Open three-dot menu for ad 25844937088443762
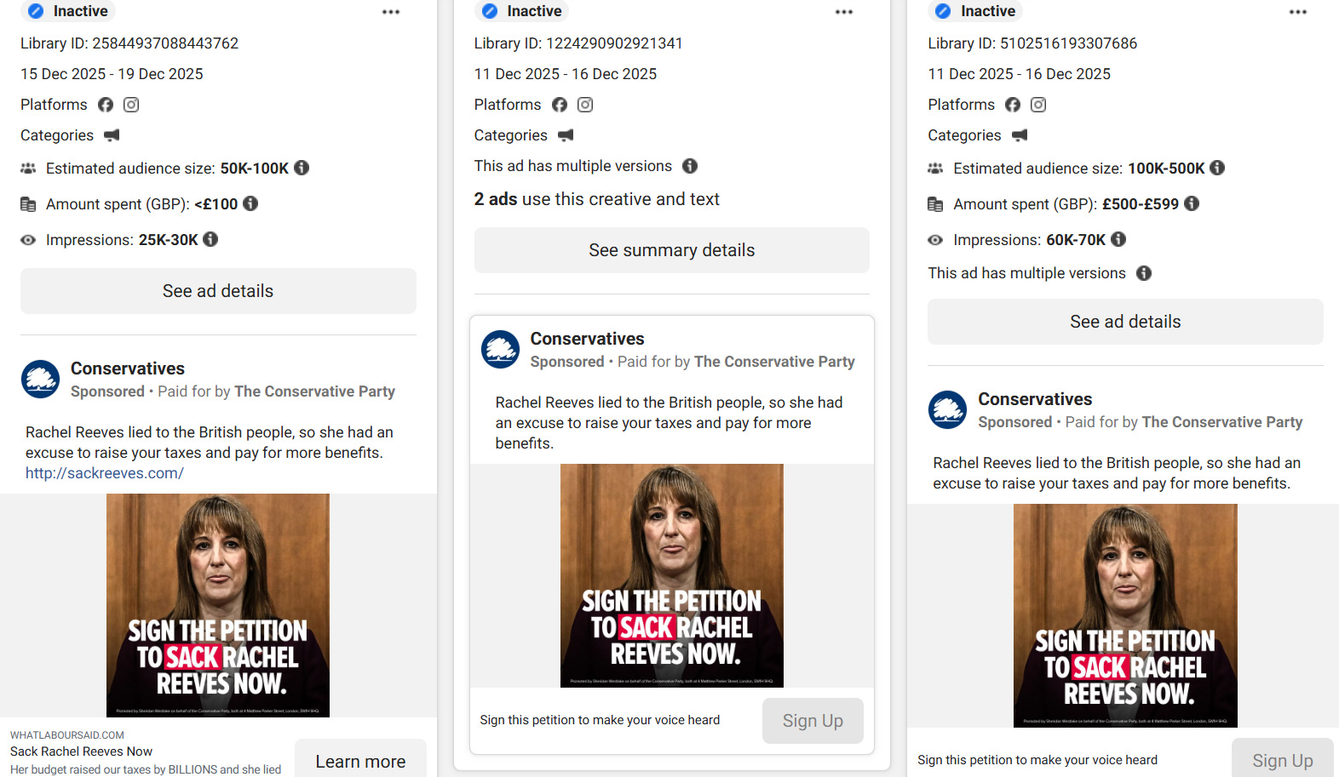 391,12
